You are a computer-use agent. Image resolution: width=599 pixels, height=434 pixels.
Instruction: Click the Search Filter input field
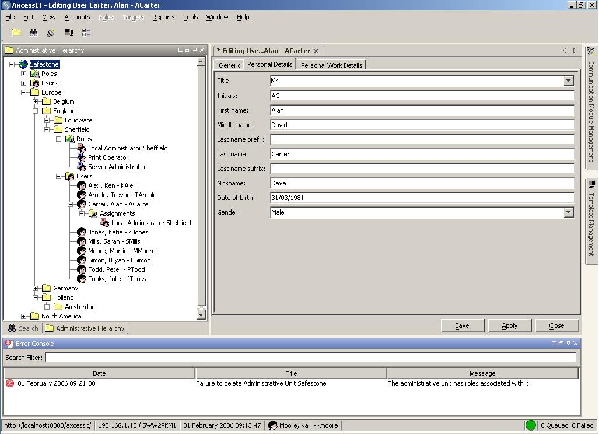(311, 358)
